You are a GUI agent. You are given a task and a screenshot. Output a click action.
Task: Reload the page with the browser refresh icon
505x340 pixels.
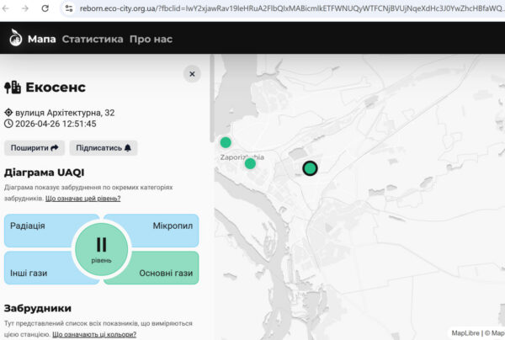pyautogui.click(x=44, y=8)
